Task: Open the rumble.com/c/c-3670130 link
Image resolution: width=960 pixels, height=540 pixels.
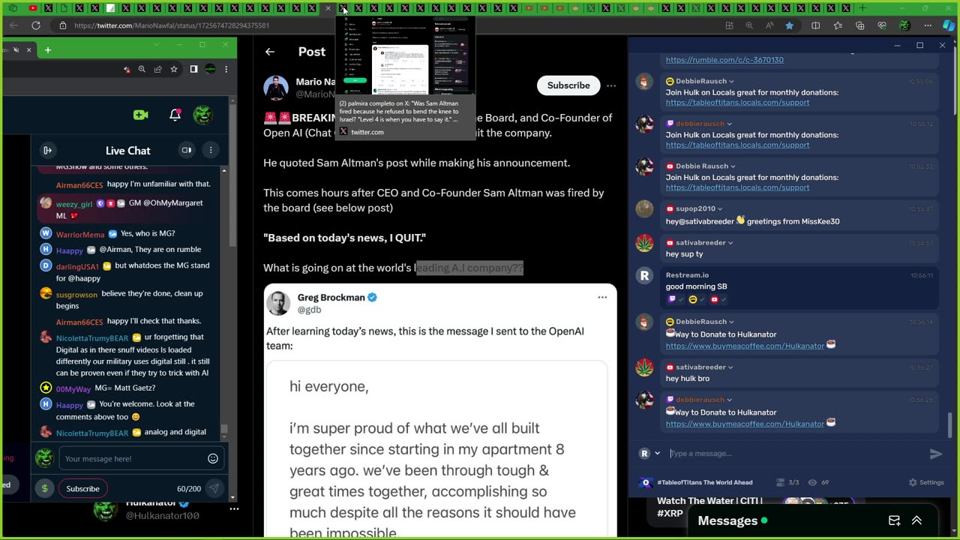Action: click(x=724, y=60)
